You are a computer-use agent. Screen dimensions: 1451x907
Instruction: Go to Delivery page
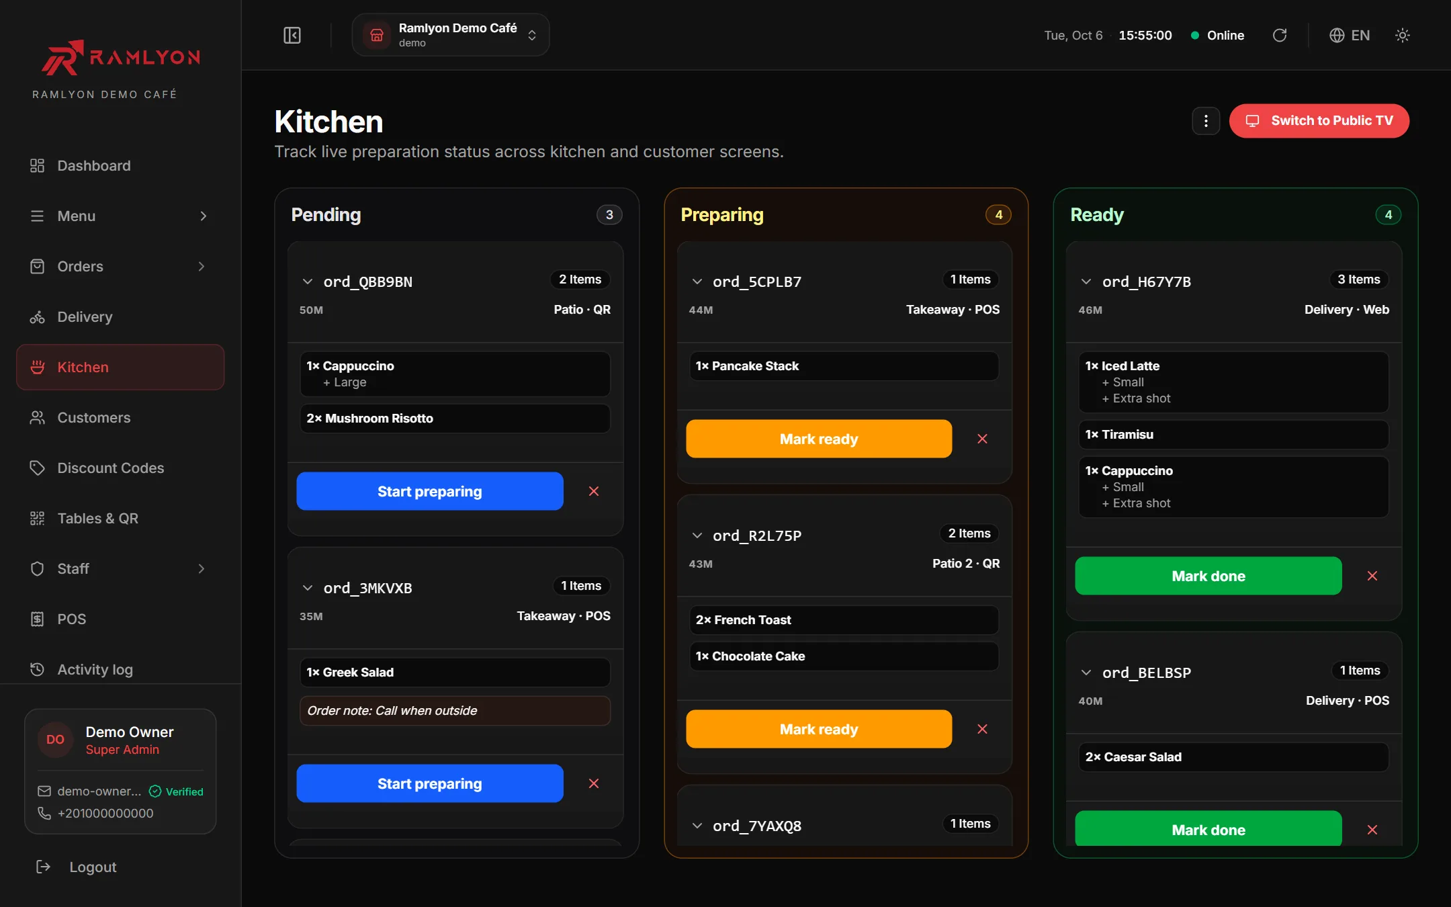pos(120,317)
